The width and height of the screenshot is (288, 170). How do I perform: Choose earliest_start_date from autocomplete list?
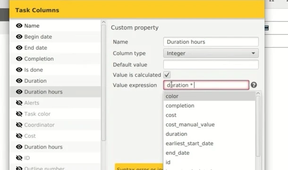[209, 144]
